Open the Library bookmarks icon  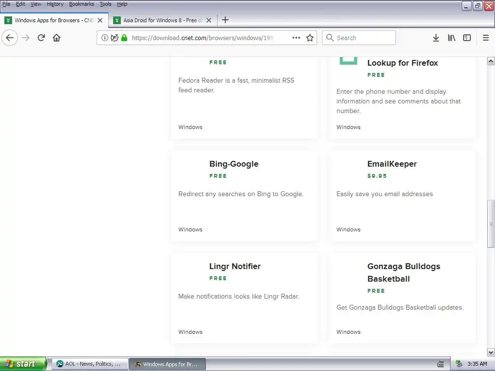tap(451, 38)
